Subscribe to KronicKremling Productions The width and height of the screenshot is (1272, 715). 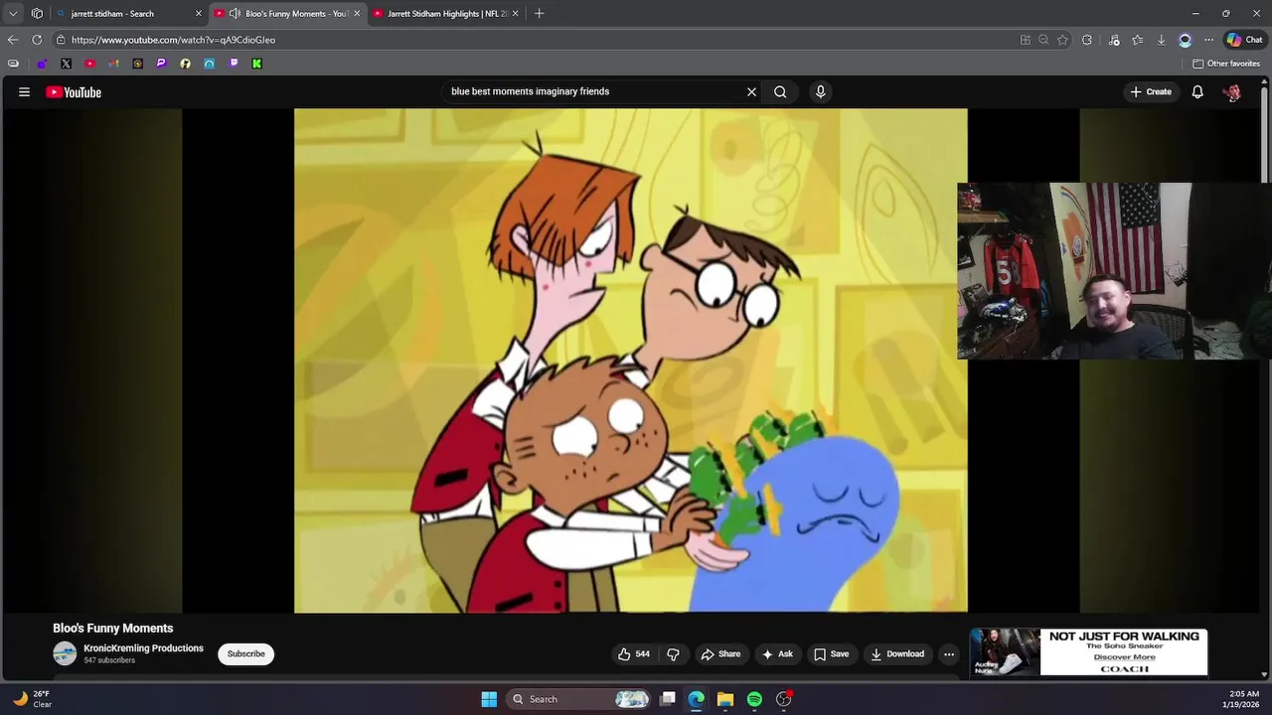click(x=245, y=653)
